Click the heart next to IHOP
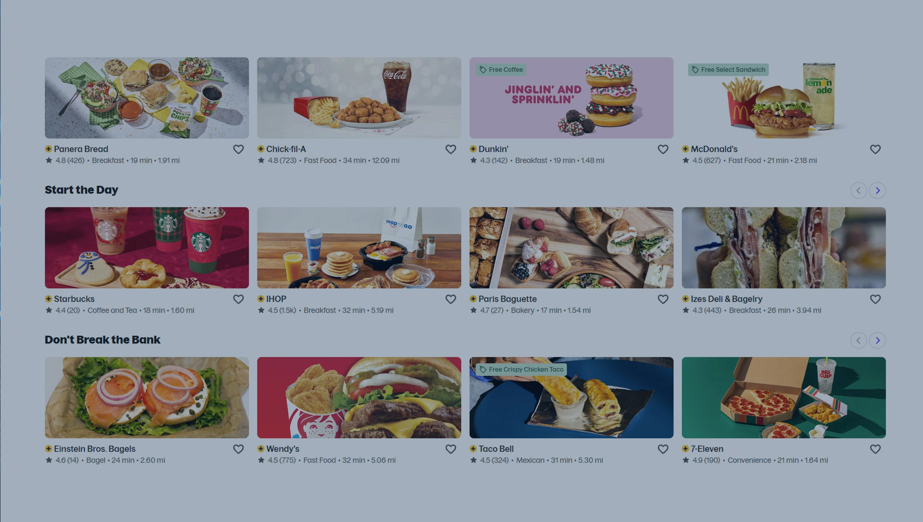This screenshot has width=923, height=522. 450,299
